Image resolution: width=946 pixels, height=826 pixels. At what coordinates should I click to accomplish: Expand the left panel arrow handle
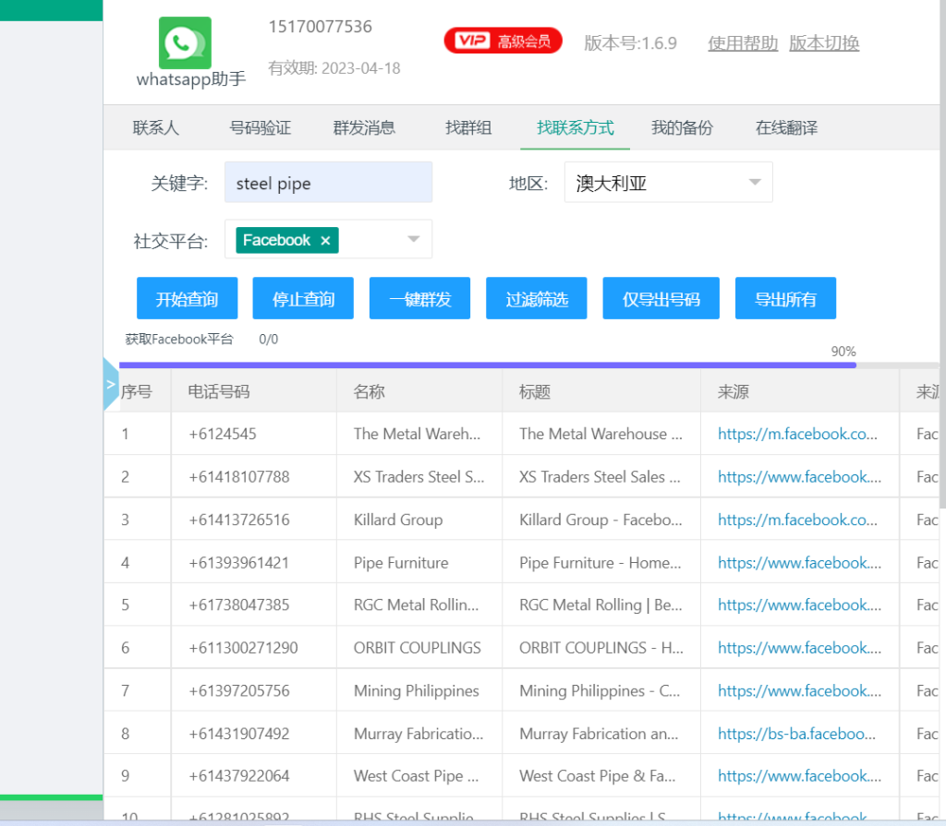pos(111,385)
